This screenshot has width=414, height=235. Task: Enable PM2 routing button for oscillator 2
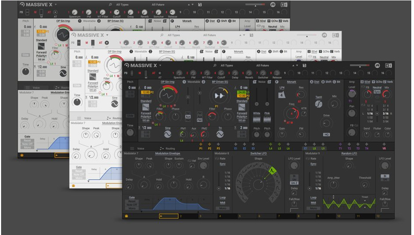click(200, 120)
